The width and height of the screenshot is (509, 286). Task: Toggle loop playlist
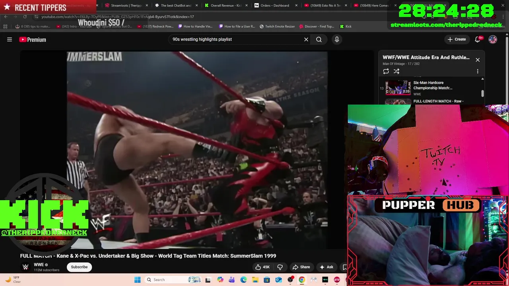tap(386, 71)
